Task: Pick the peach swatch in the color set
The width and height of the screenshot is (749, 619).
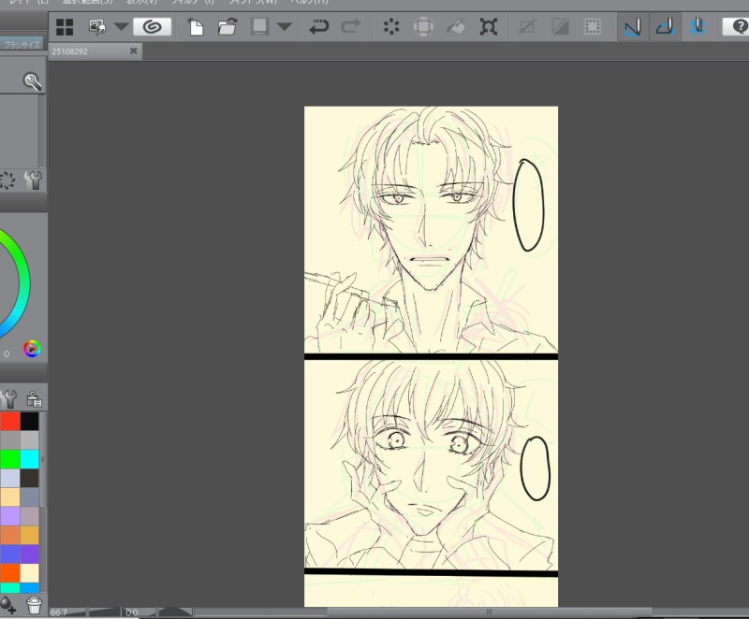Action: (x=9, y=497)
